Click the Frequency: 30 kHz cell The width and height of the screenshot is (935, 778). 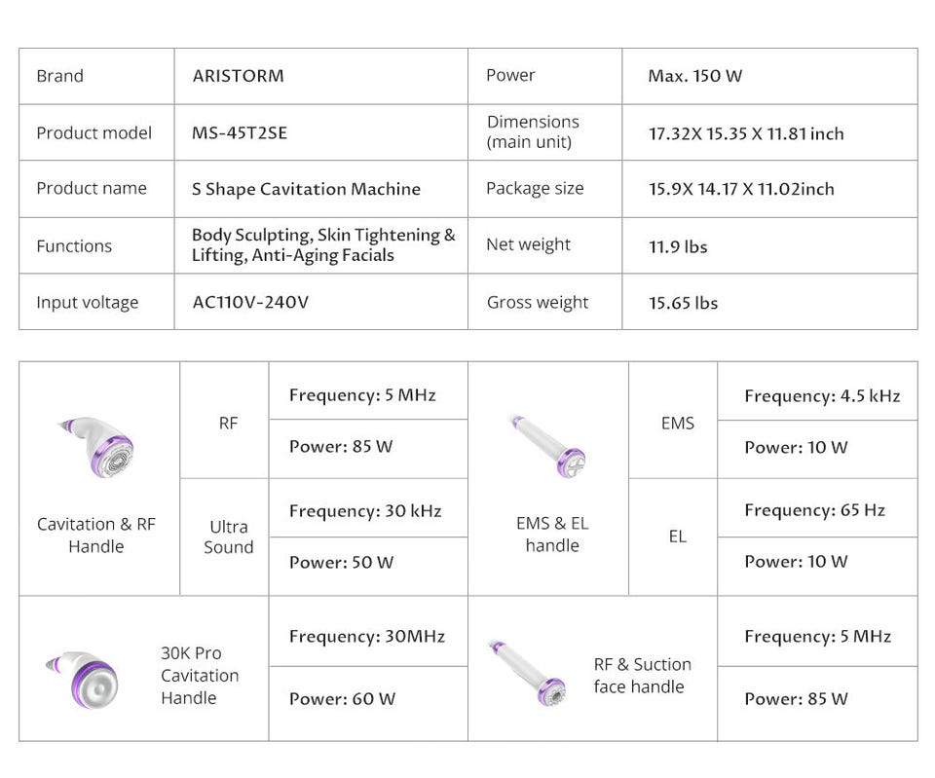click(365, 511)
